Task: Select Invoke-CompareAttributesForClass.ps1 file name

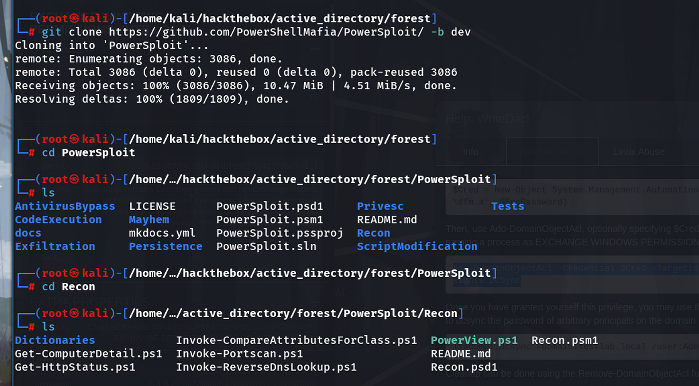Action: tap(297, 340)
